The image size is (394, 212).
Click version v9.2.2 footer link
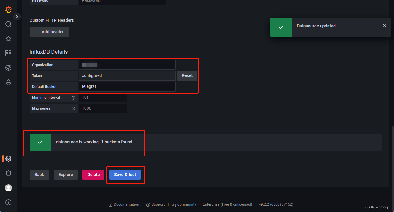(x=276, y=204)
